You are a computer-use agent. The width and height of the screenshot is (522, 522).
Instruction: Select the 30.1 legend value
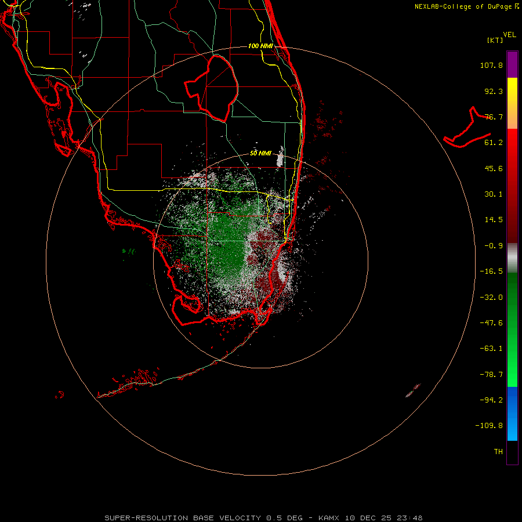pos(494,194)
